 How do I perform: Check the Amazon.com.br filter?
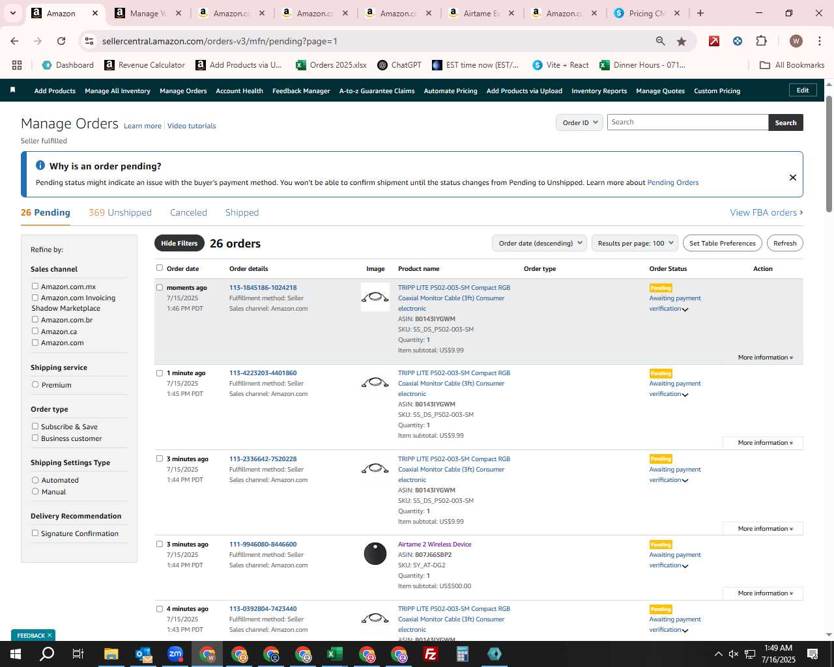35,319
